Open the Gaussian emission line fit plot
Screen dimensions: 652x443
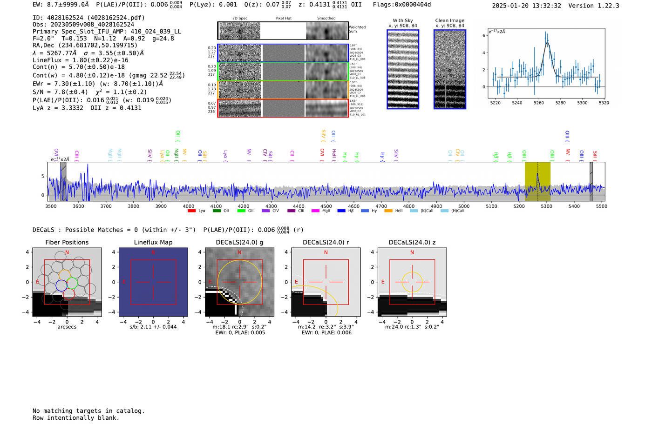[546, 63]
